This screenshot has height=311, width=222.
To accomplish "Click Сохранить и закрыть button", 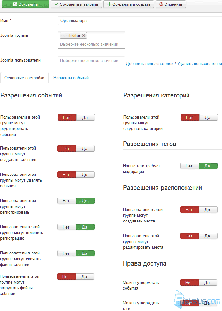I will click(x=76, y=4).
